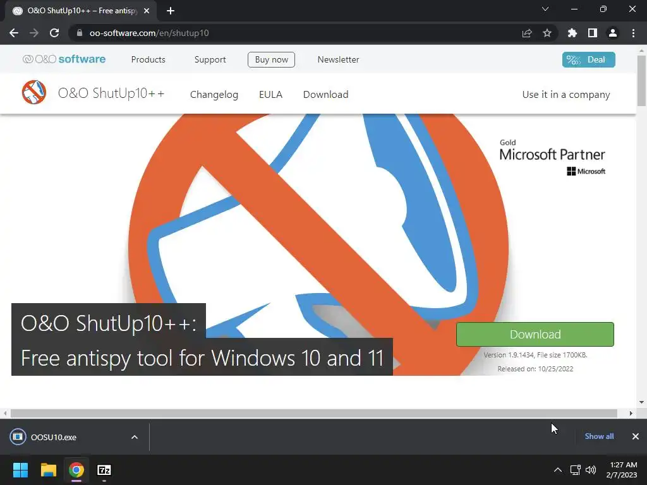
Task: Open the Download nav link
Action: pyautogui.click(x=325, y=95)
